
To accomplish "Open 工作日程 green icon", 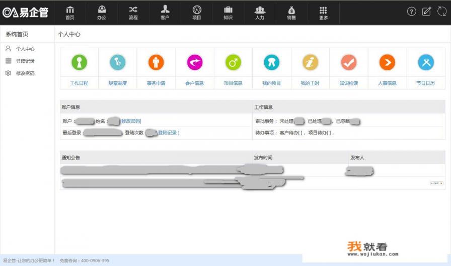I will pyautogui.click(x=79, y=62).
